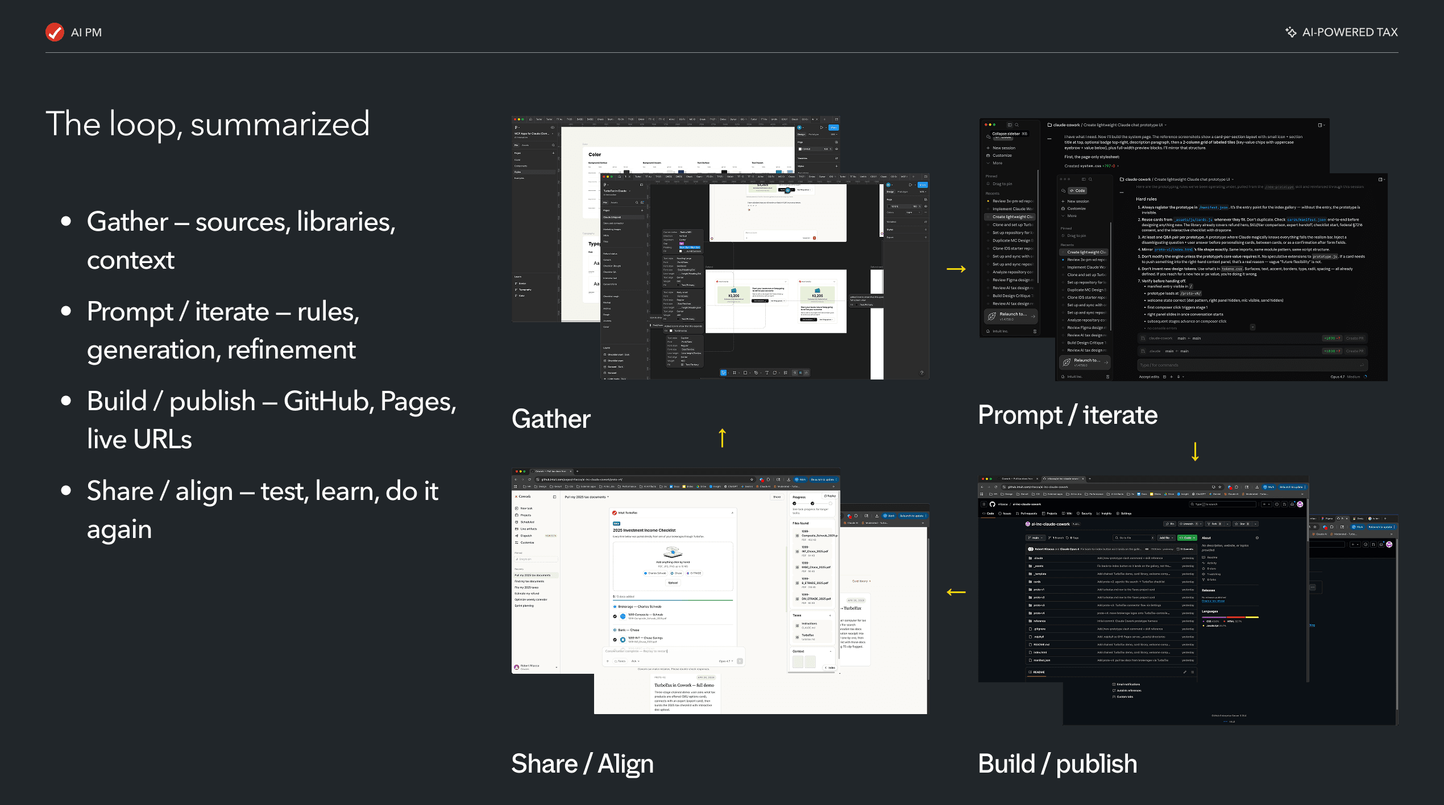Click the Fork button on GitHub repo
This screenshot has height=805, width=1444.
pyautogui.click(x=1215, y=524)
